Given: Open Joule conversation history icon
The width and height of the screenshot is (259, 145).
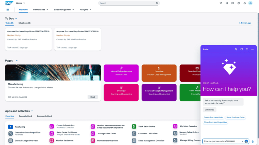Looking at the screenshot, I should coord(236,49).
